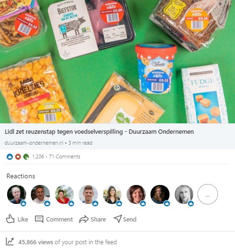
Task: Show more reactions with the ellipsis circle
Action: click(207, 194)
